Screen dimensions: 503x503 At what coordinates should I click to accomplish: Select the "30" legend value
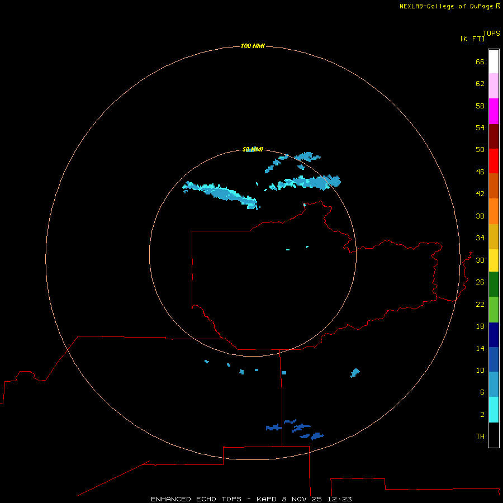[480, 260]
